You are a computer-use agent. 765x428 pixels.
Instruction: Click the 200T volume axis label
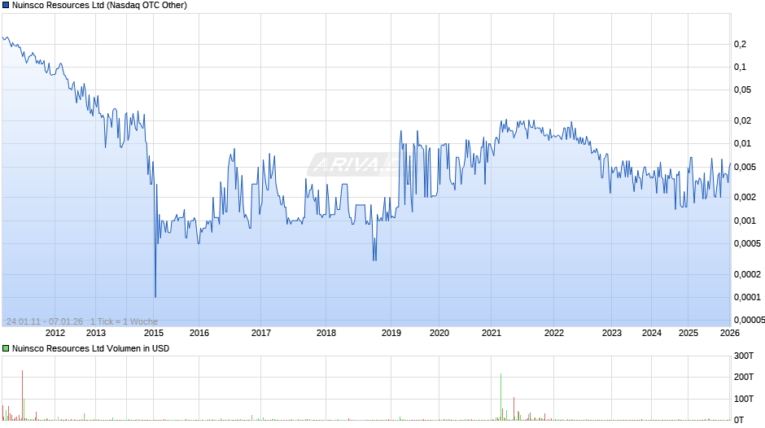point(744,377)
